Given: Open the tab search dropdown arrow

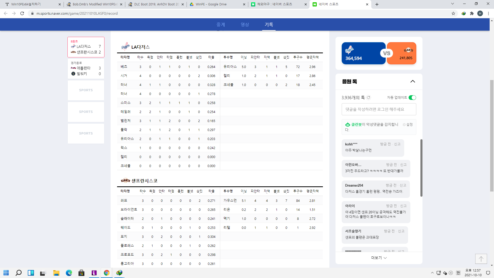Looking at the screenshot, I should 453,4.
